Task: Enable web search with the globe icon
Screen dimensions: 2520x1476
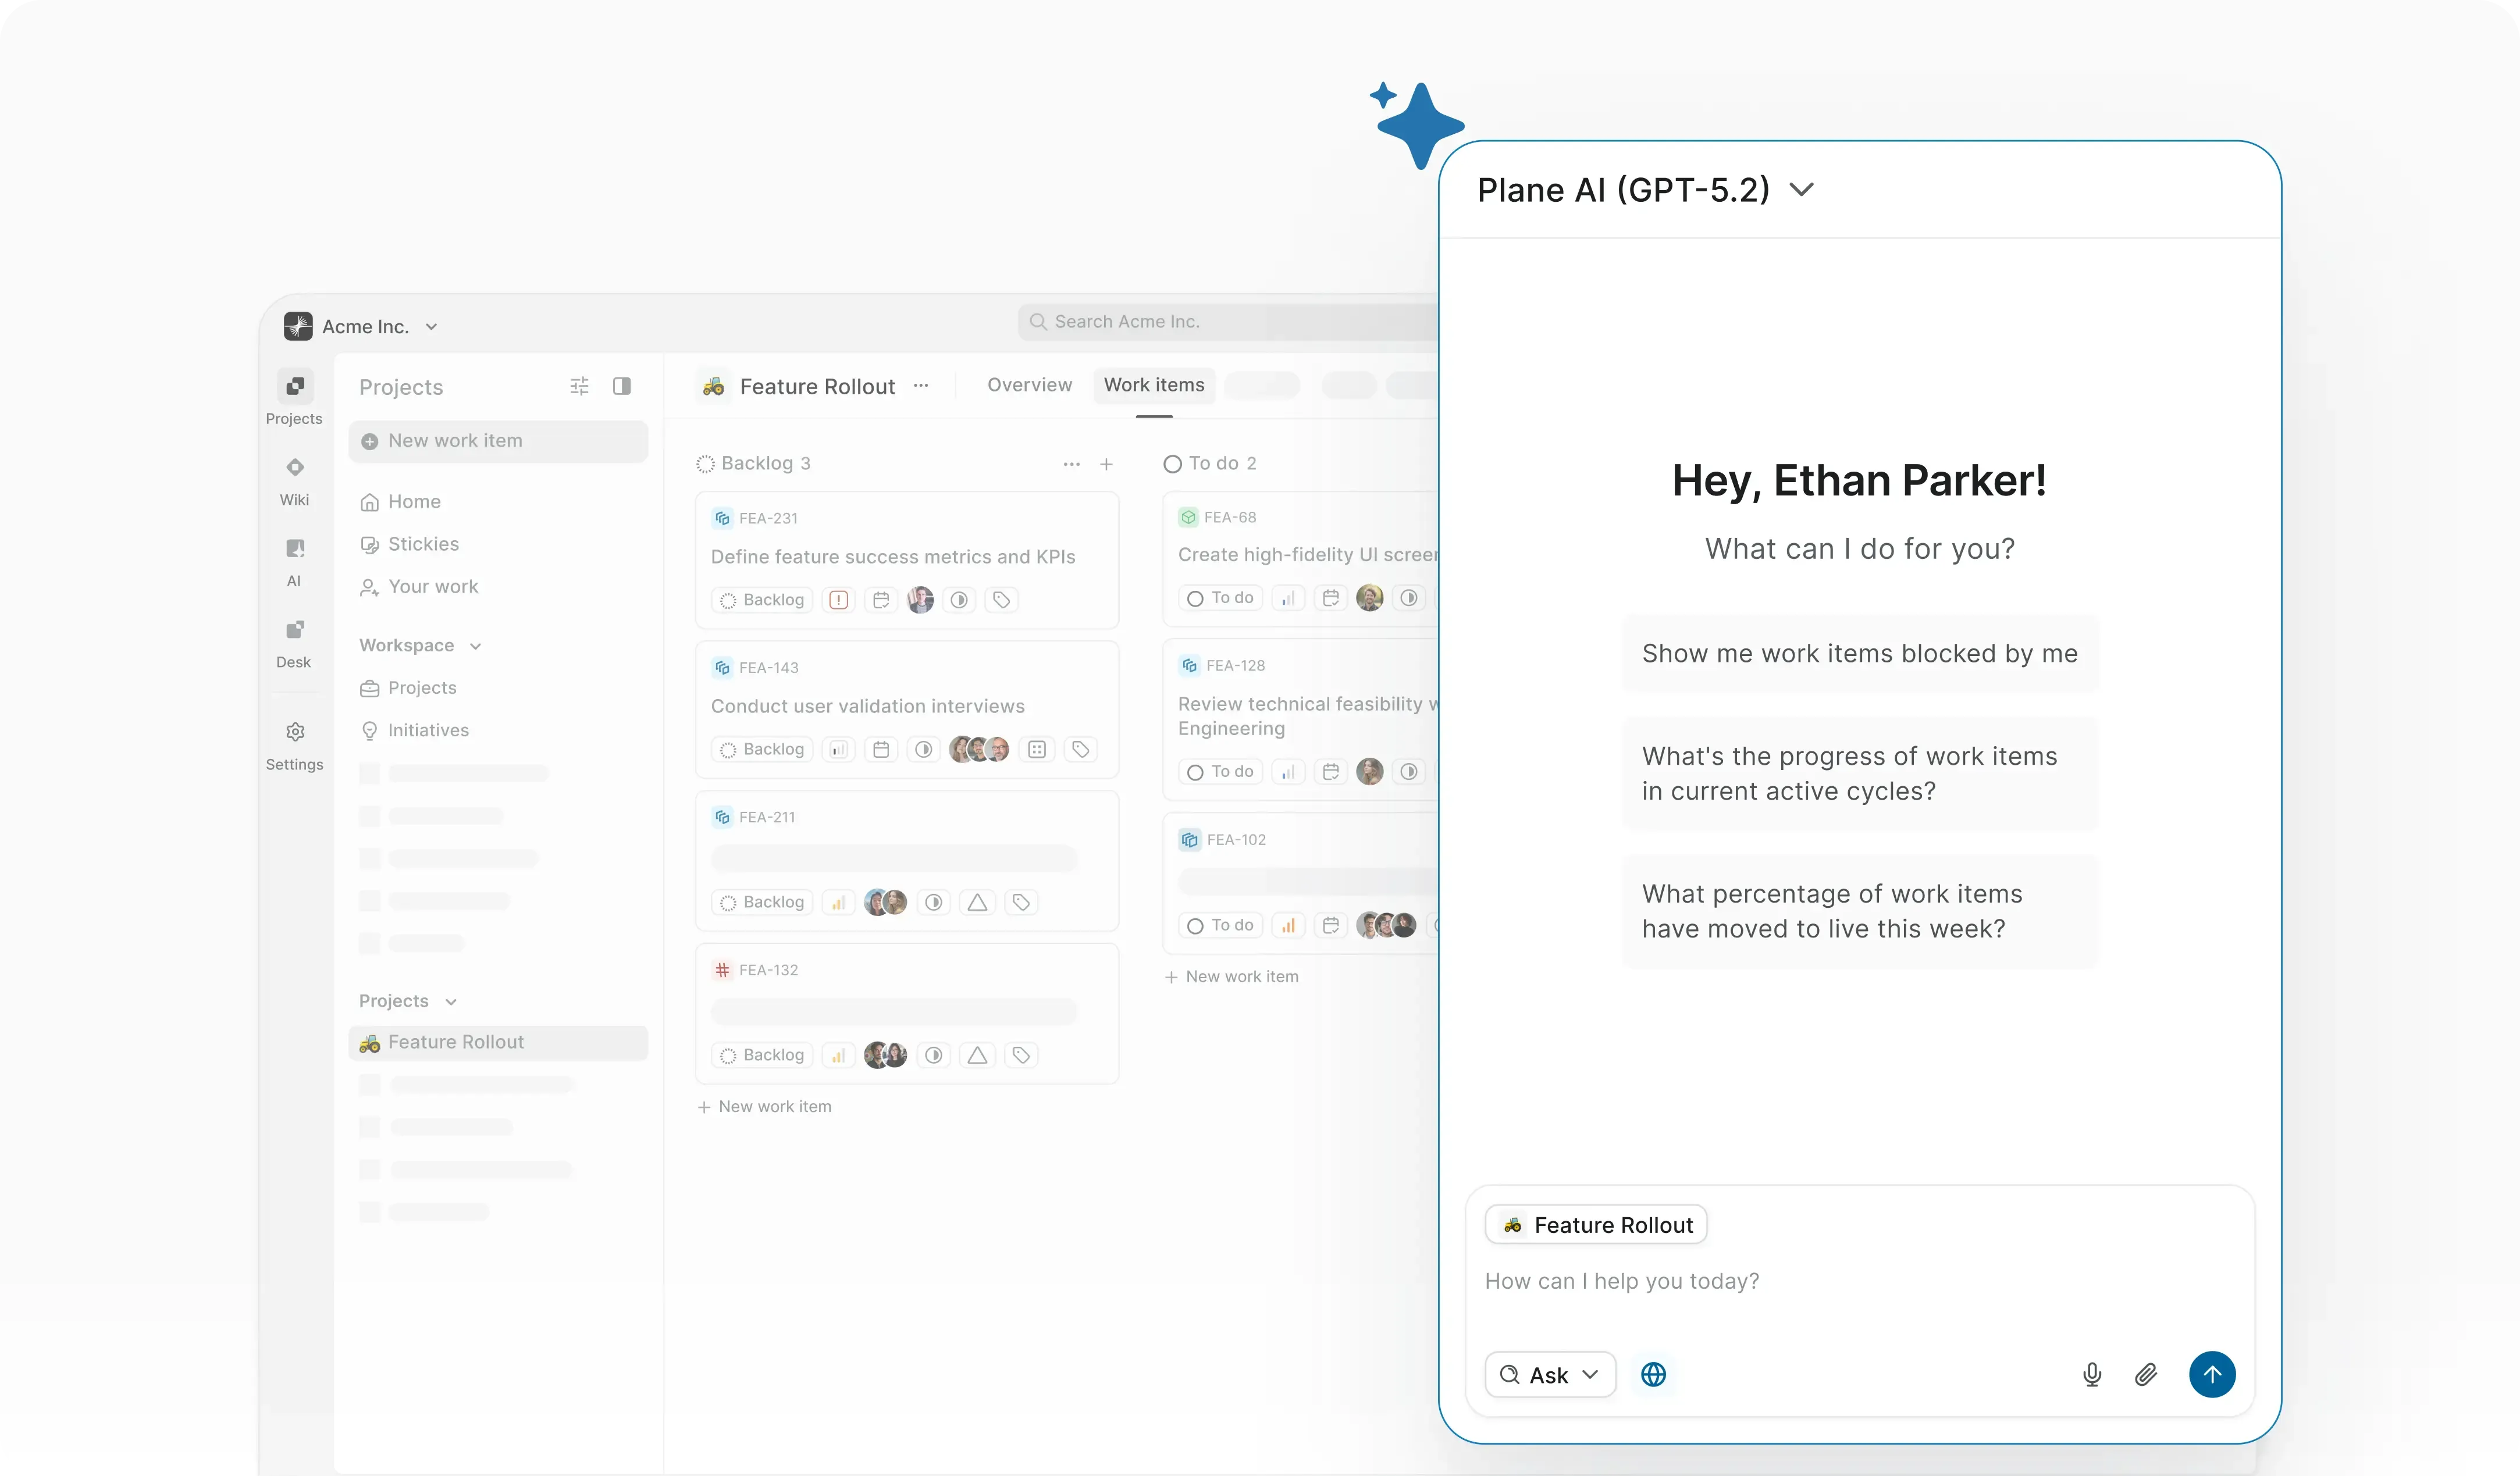Action: click(x=1653, y=1374)
